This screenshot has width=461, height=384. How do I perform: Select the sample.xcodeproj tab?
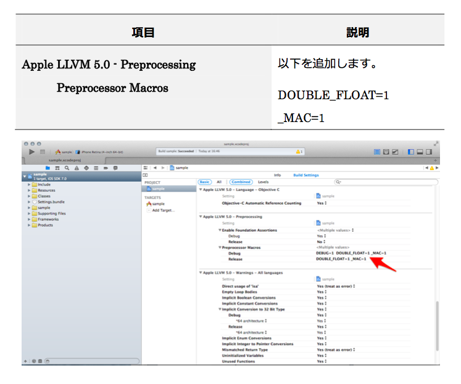[x=65, y=160]
